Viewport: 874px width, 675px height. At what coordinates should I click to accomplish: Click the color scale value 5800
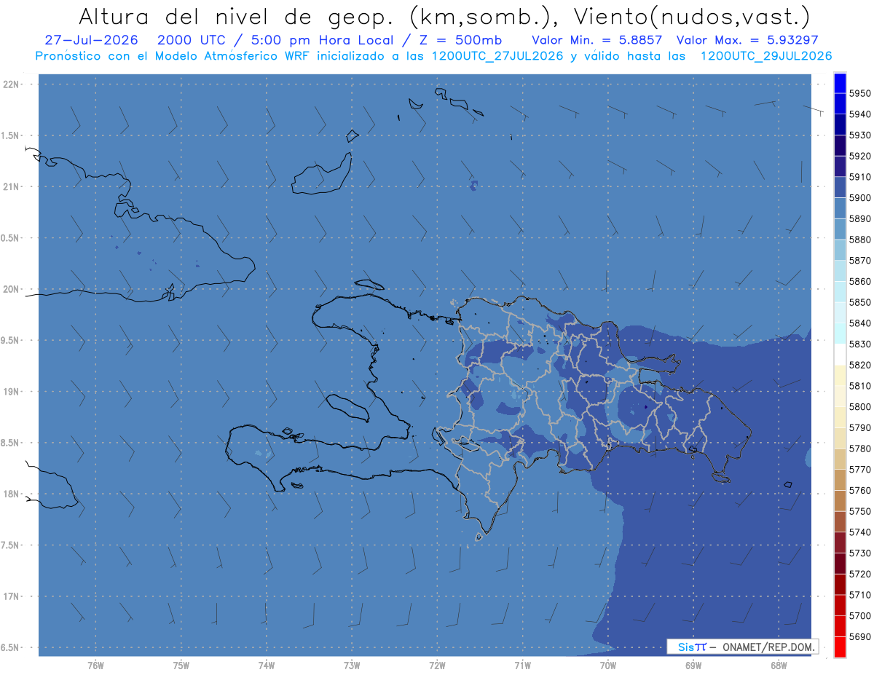(859, 407)
